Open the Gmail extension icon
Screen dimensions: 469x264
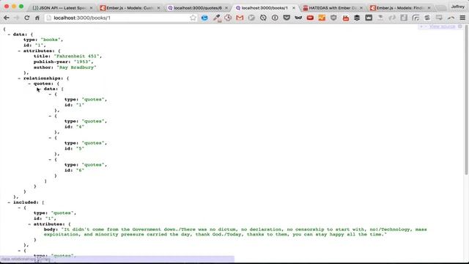coord(240,18)
